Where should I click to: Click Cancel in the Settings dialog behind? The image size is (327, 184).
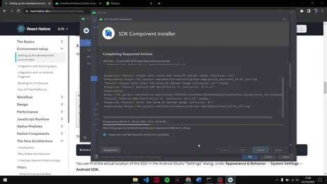pyautogui.click(x=268, y=157)
